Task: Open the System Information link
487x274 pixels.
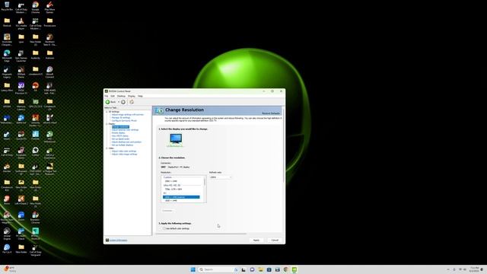Action: click(x=119, y=241)
